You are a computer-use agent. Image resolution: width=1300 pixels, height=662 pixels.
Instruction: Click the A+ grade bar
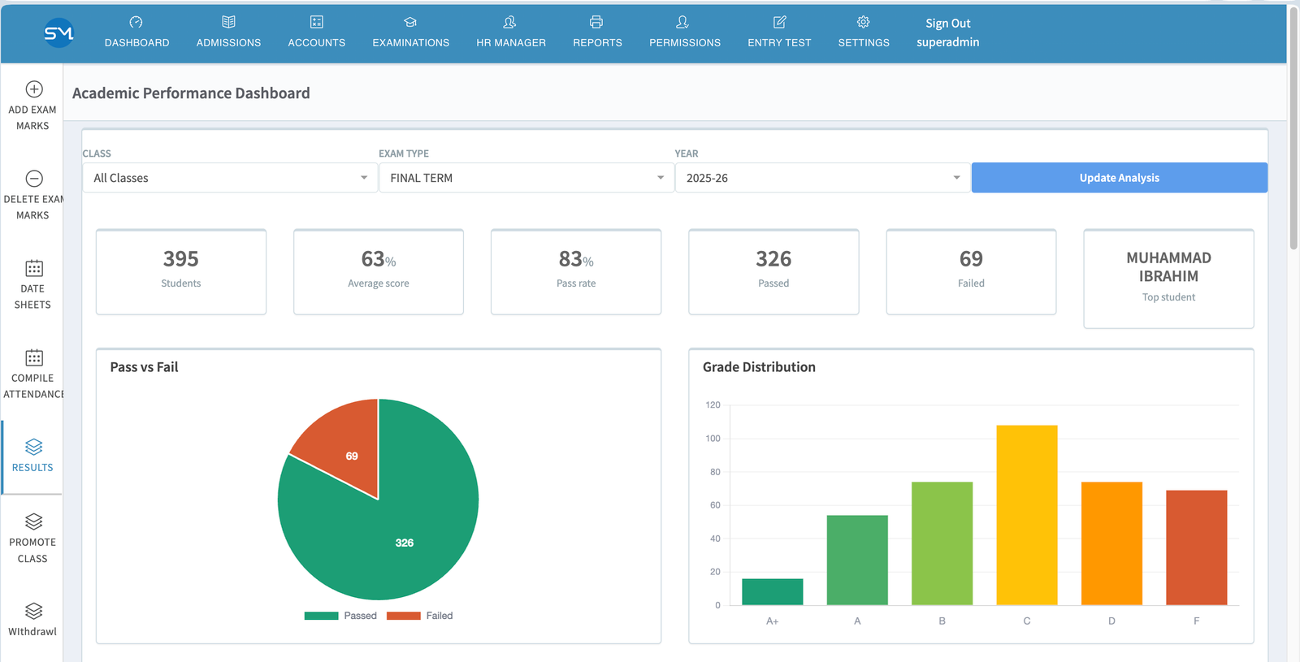pos(772,592)
